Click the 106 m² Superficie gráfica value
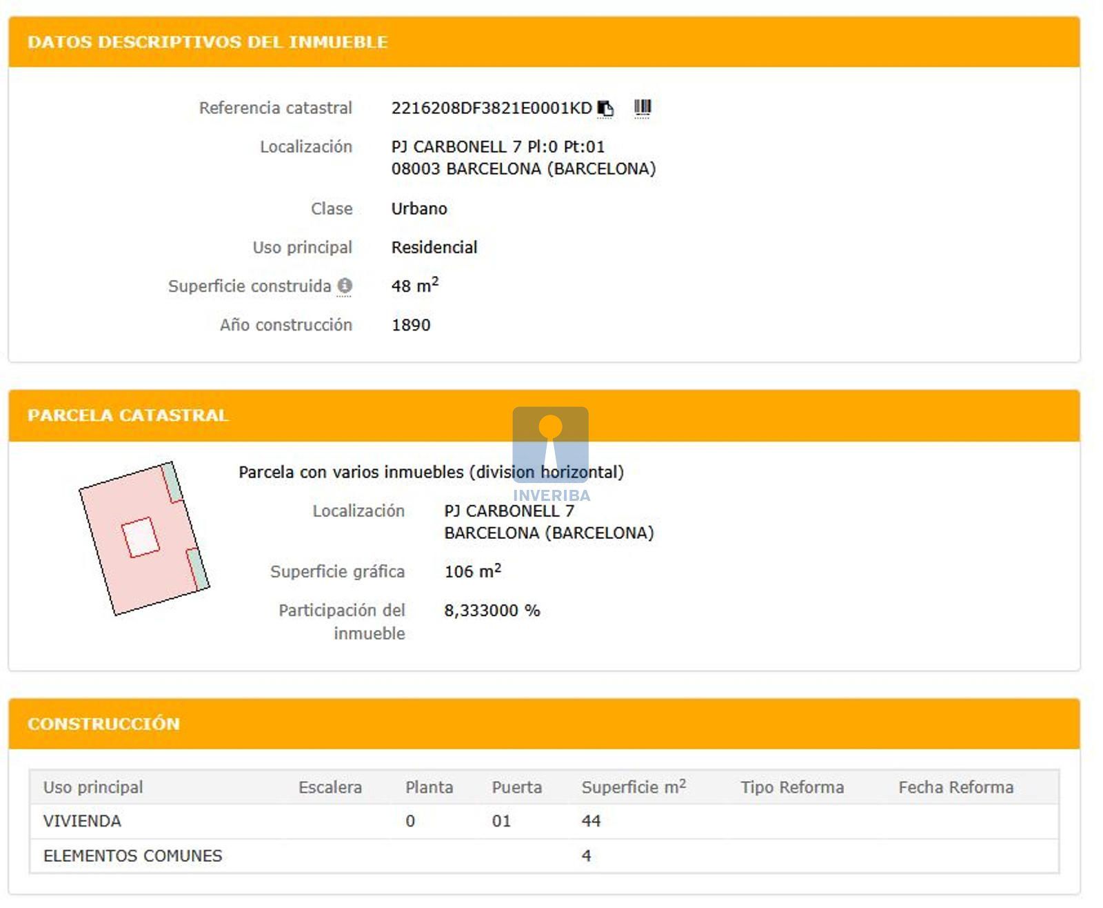 pos(472,572)
